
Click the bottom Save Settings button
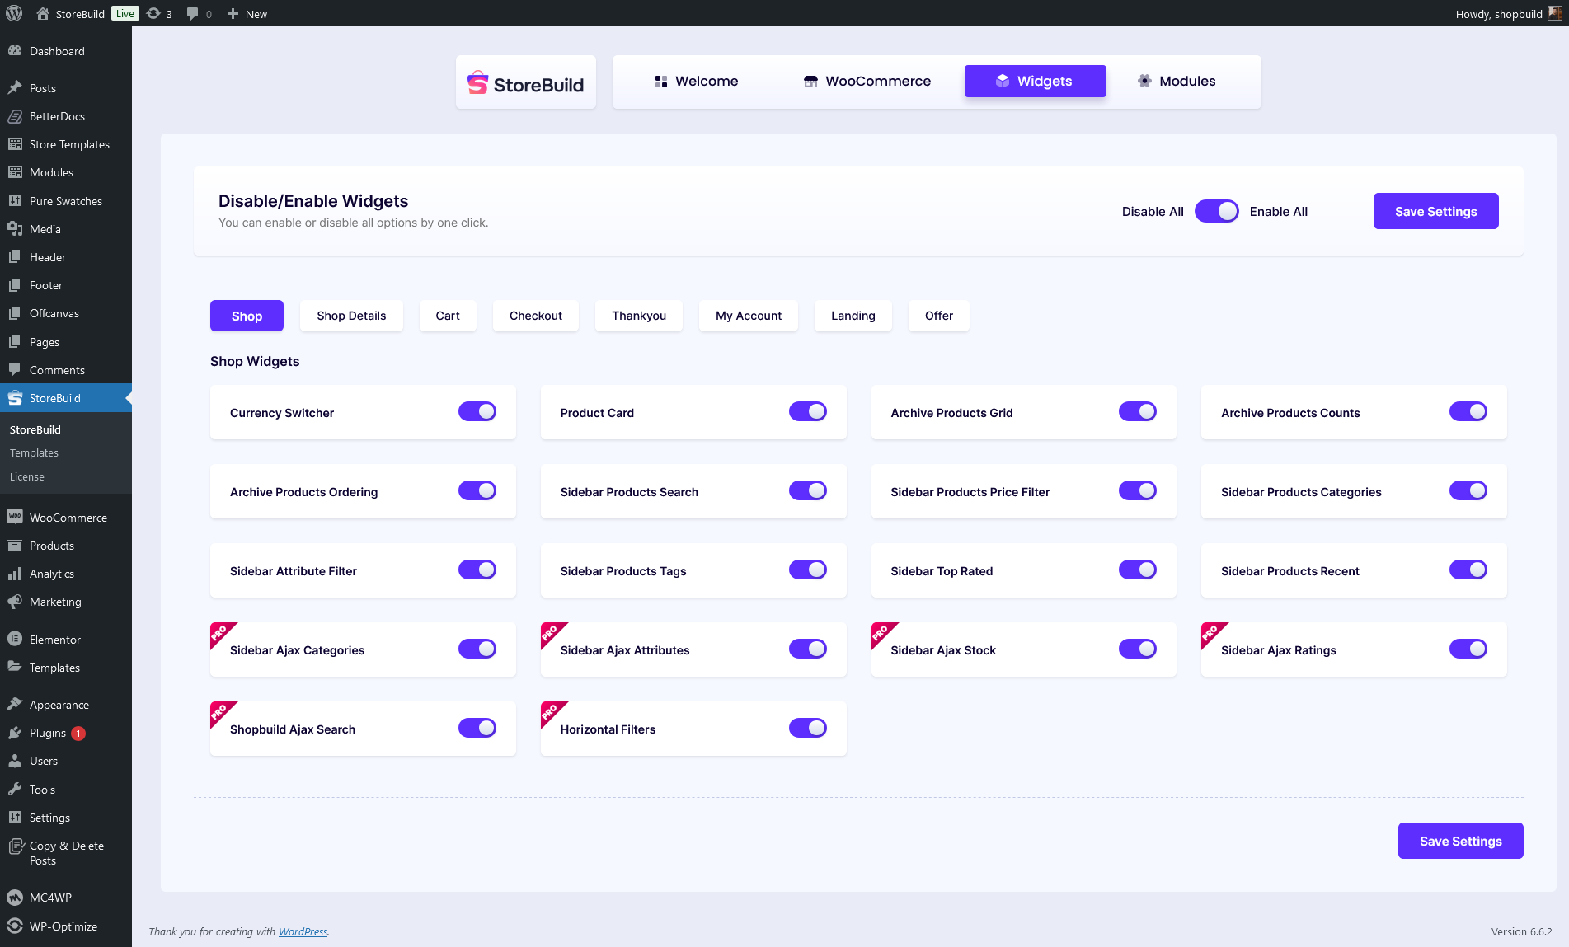(x=1461, y=841)
